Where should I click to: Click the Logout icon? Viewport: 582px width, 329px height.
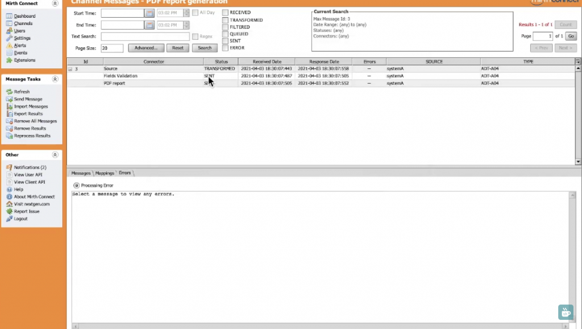(9, 219)
